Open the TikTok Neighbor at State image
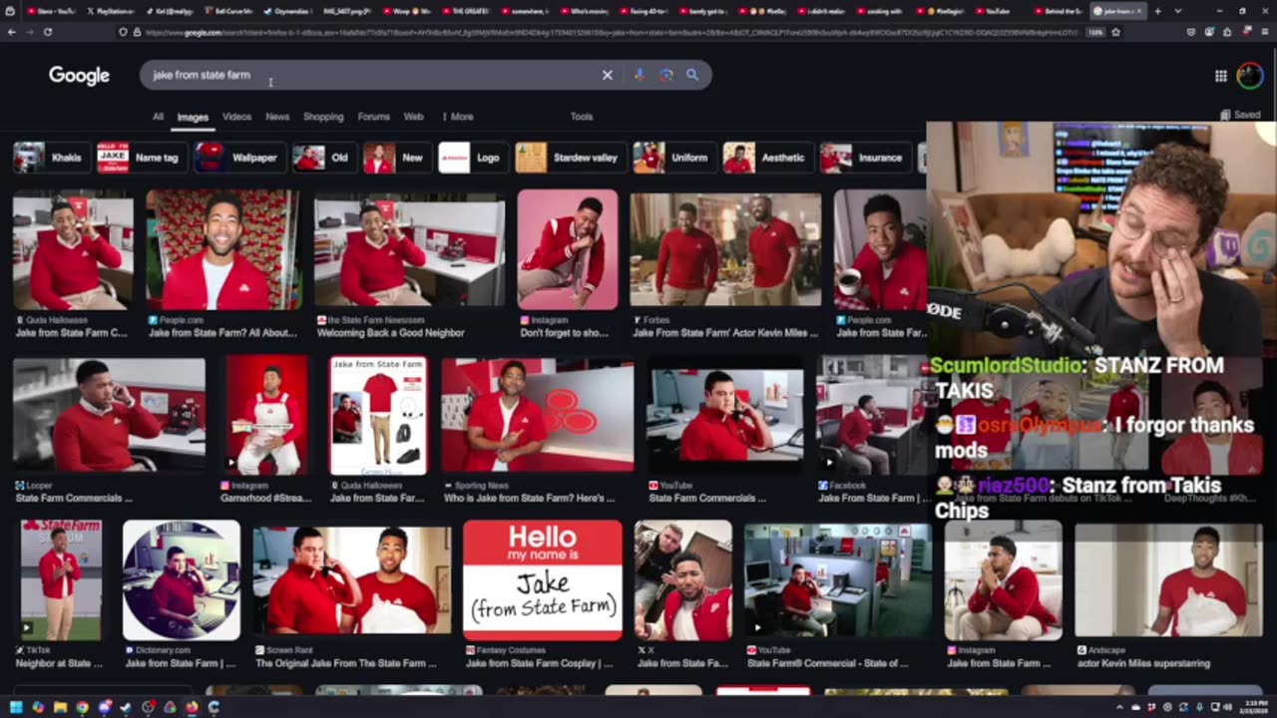This screenshot has width=1277, height=718. 61,580
